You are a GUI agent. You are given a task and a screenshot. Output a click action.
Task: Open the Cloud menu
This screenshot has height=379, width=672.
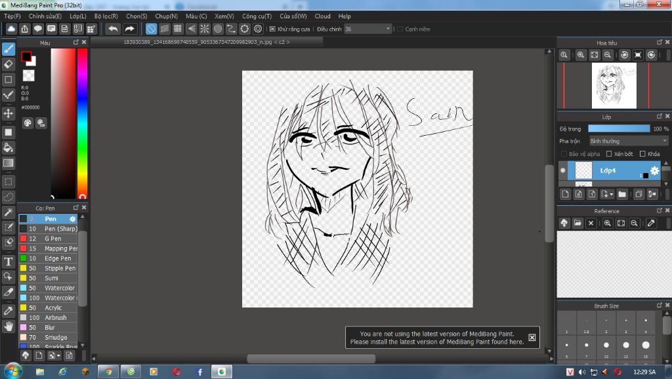click(x=322, y=16)
